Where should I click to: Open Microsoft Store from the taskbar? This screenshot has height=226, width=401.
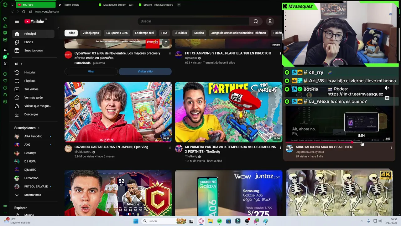pos(229,221)
